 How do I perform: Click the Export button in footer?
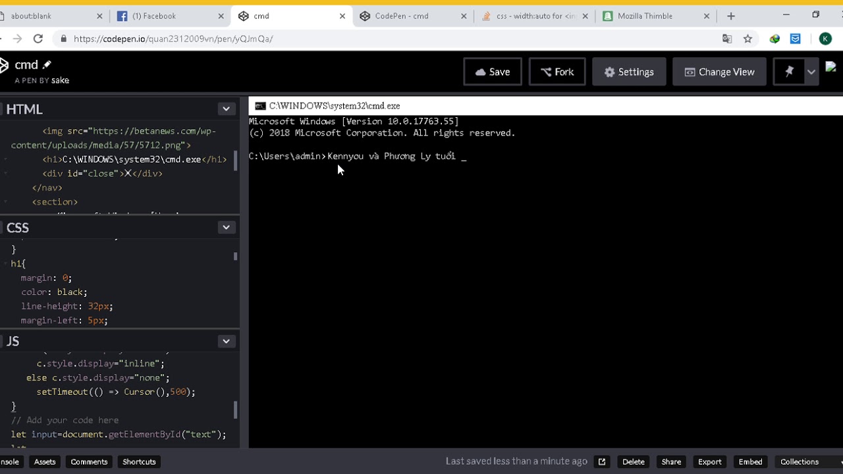click(x=710, y=461)
